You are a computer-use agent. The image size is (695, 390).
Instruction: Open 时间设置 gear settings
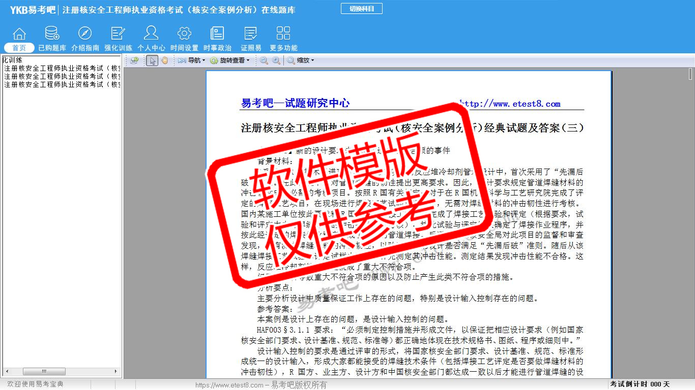[x=184, y=39]
